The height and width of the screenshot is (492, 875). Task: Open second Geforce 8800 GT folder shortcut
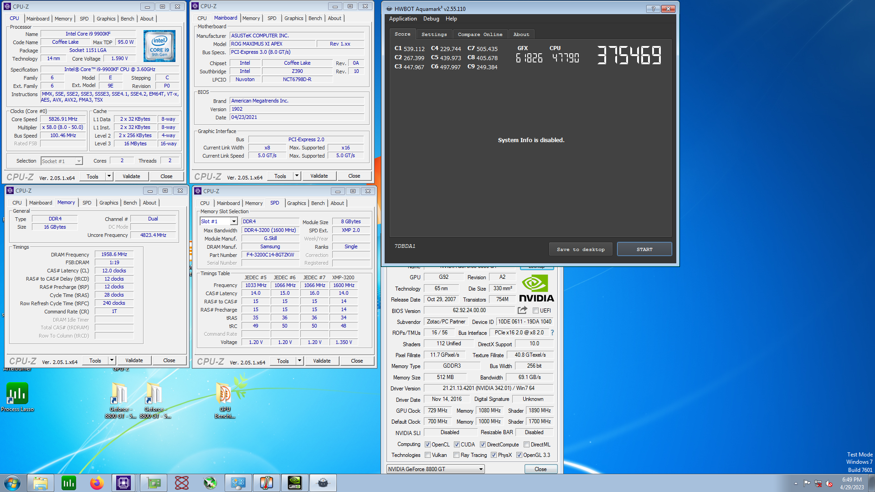[154, 400]
